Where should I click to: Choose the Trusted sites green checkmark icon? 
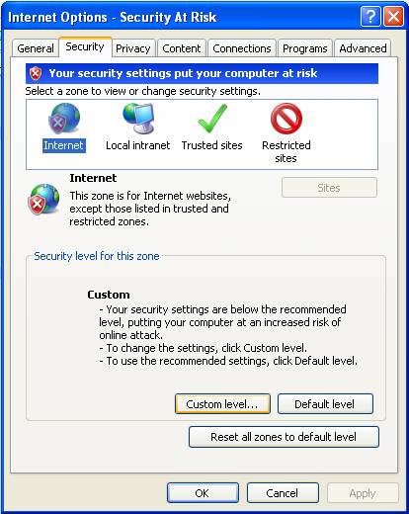click(212, 119)
